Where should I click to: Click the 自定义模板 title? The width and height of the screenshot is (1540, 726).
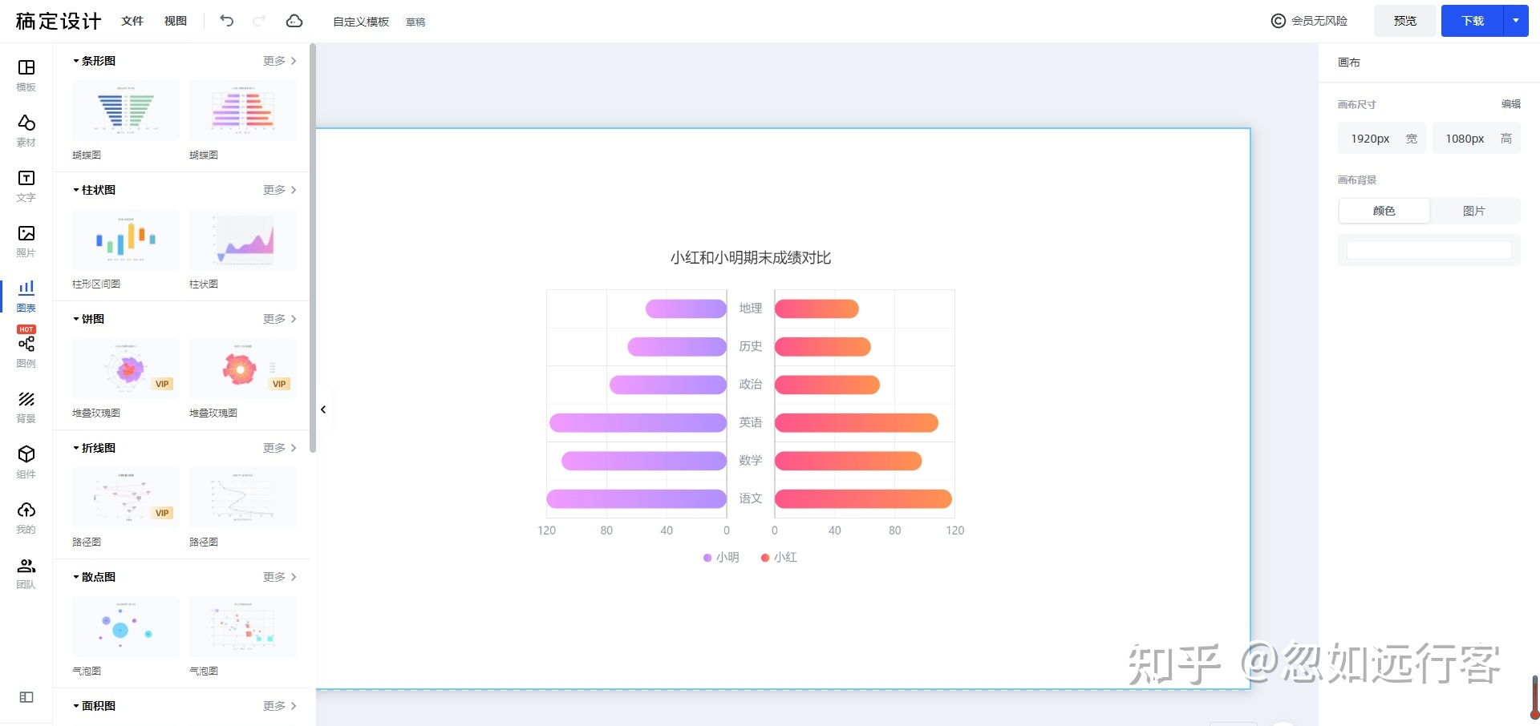click(x=361, y=22)
